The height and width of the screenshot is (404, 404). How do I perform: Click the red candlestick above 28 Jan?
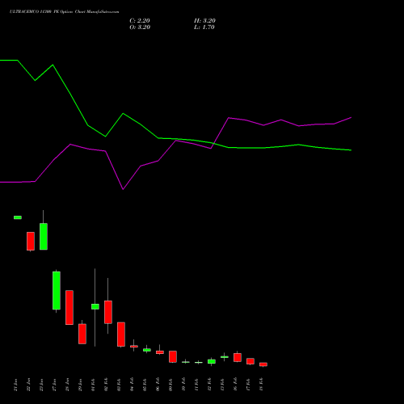click(x=69, y=308)
